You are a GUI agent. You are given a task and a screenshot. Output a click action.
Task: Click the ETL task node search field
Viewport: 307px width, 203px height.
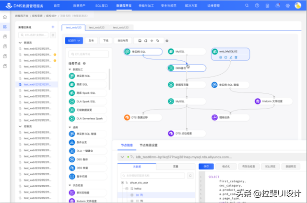(x=88, y=54)
